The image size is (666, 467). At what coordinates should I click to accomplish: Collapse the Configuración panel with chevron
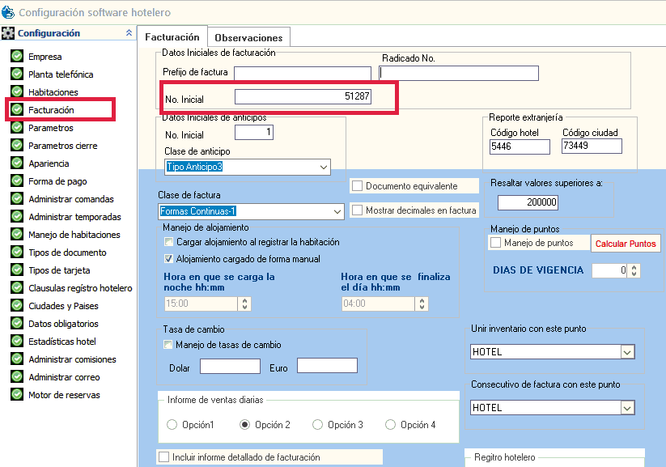pos(129,33)
